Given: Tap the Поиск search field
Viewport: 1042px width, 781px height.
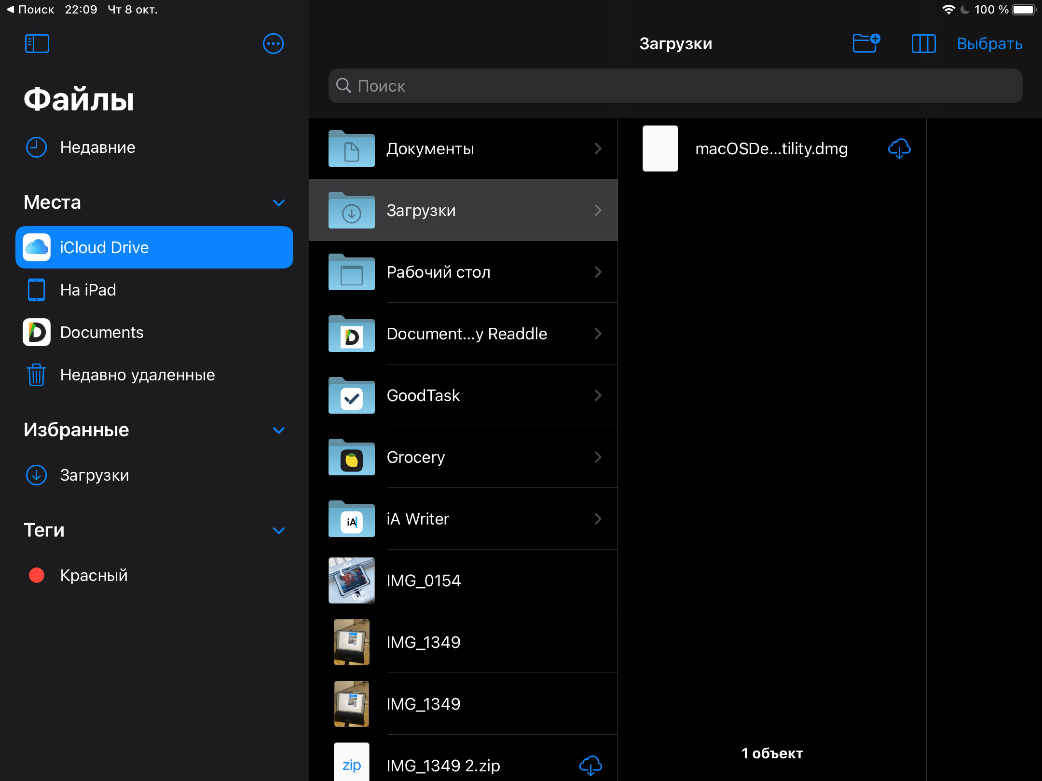Looking at the screenshot, I should click(675, 86).
